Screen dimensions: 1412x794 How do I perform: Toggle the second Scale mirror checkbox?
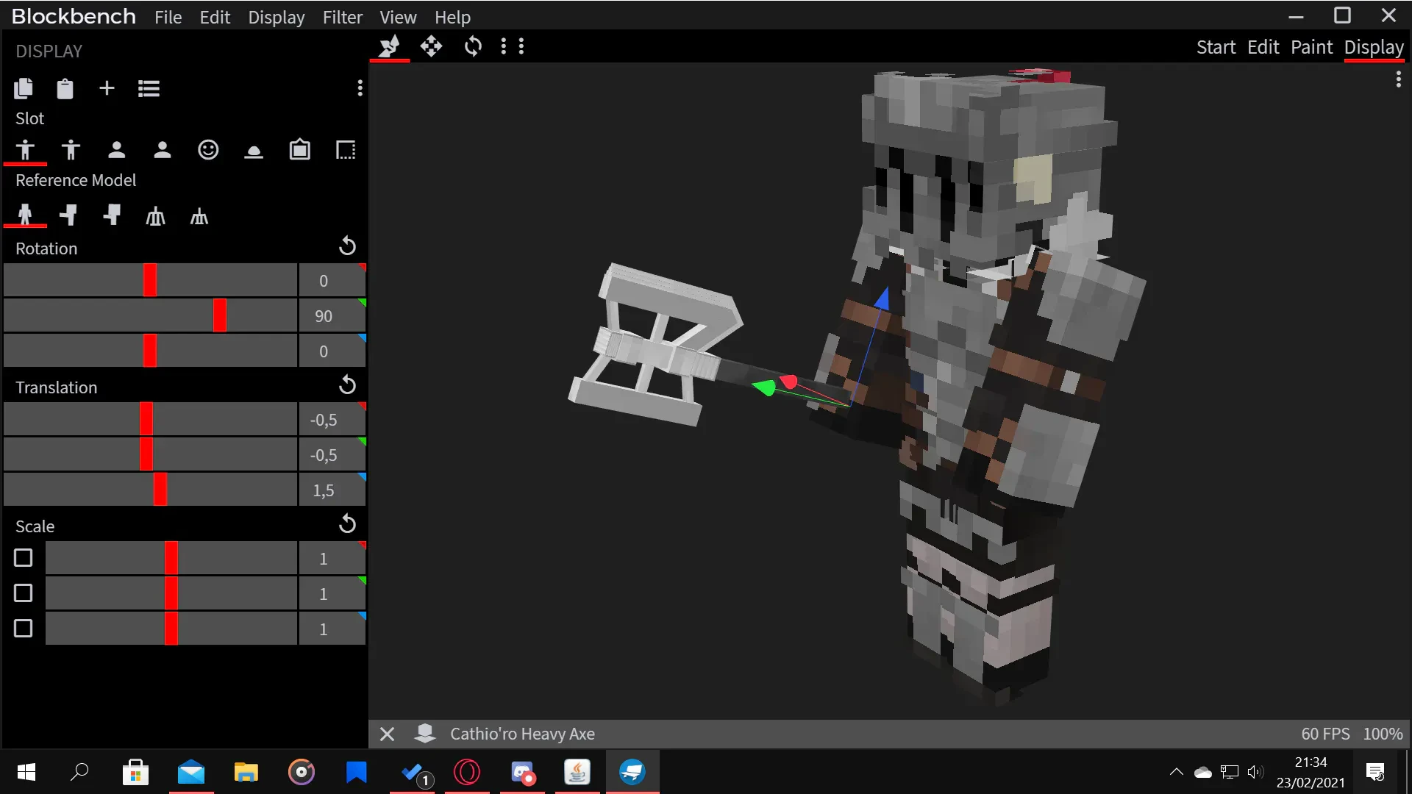point(24,593)
